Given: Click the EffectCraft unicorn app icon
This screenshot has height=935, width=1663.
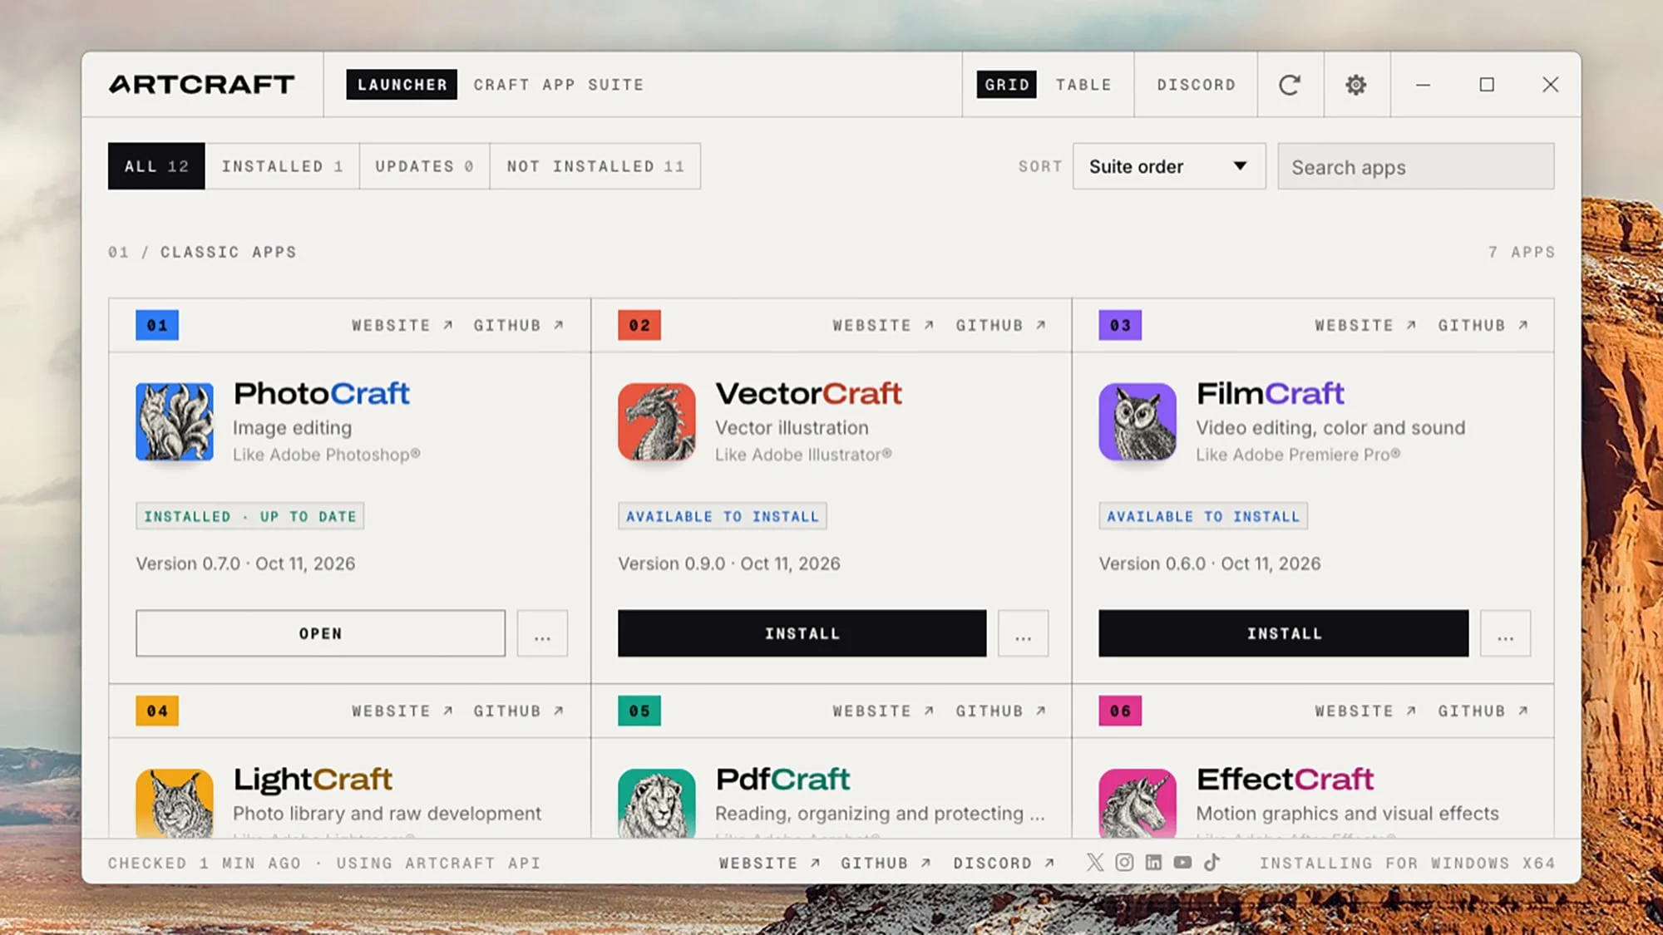Looking at the screenshot, I should (1137, 802).
